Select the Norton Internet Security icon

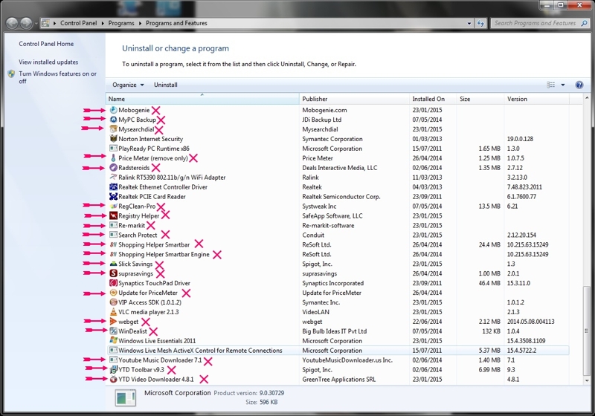(x=113, y=139)
